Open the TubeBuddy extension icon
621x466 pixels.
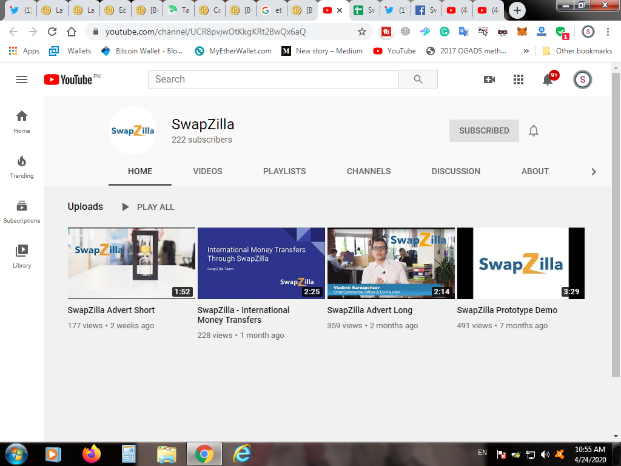(x=386, y=32)
